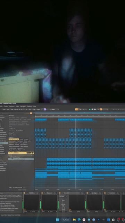This screenshot has width=125, height=223.
Task: Toggle the orange Follow button before Play
Action: coord(76,109)
